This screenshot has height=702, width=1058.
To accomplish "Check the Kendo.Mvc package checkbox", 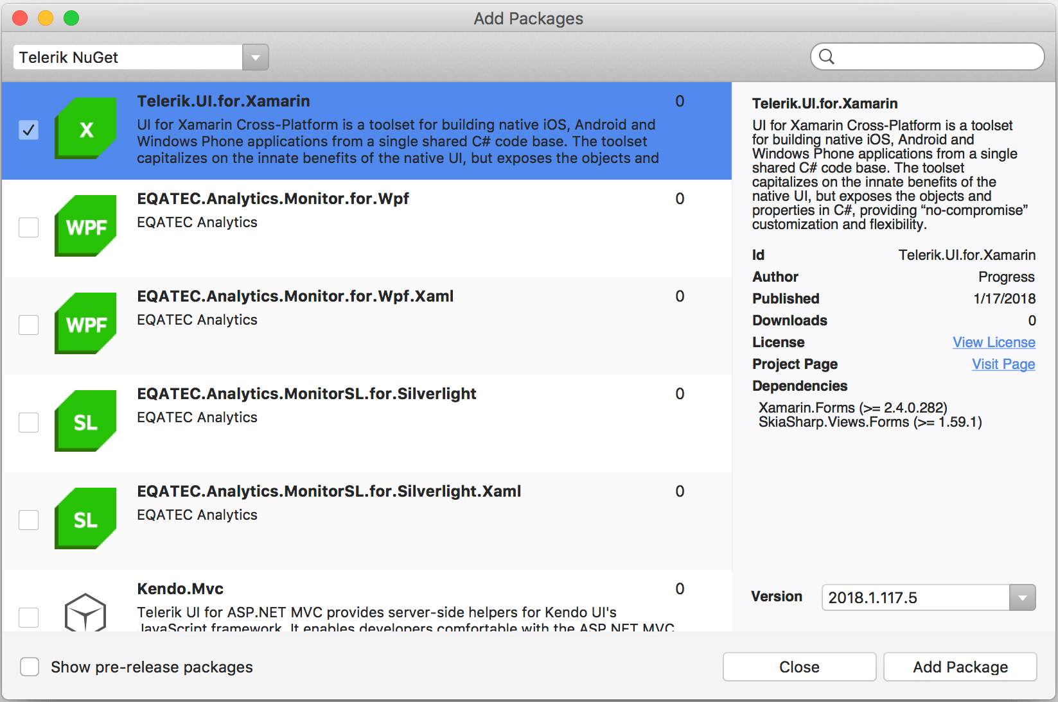I will click(x=29, y=617).
